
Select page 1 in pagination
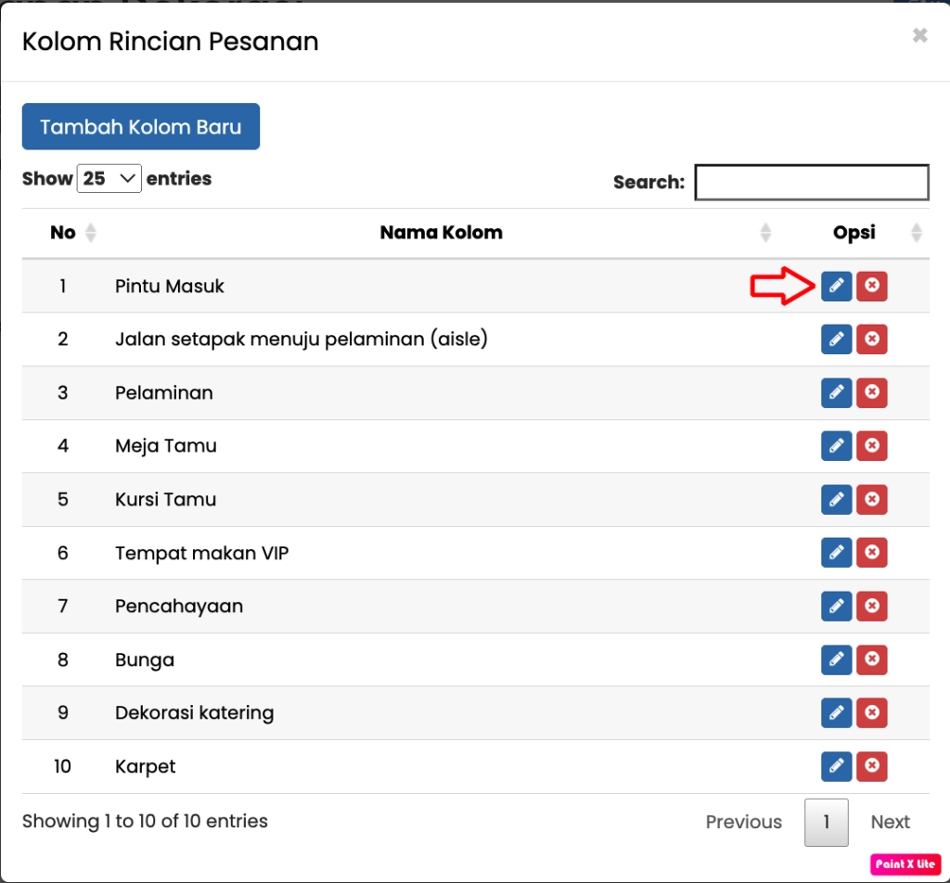pyautogui.click(x=826, y=822)
